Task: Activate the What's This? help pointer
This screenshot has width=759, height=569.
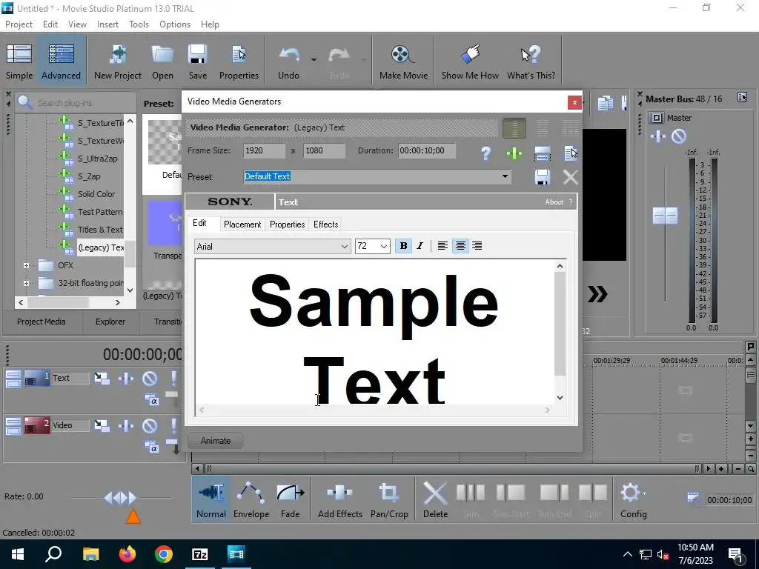Action: [x=531, y=61]
